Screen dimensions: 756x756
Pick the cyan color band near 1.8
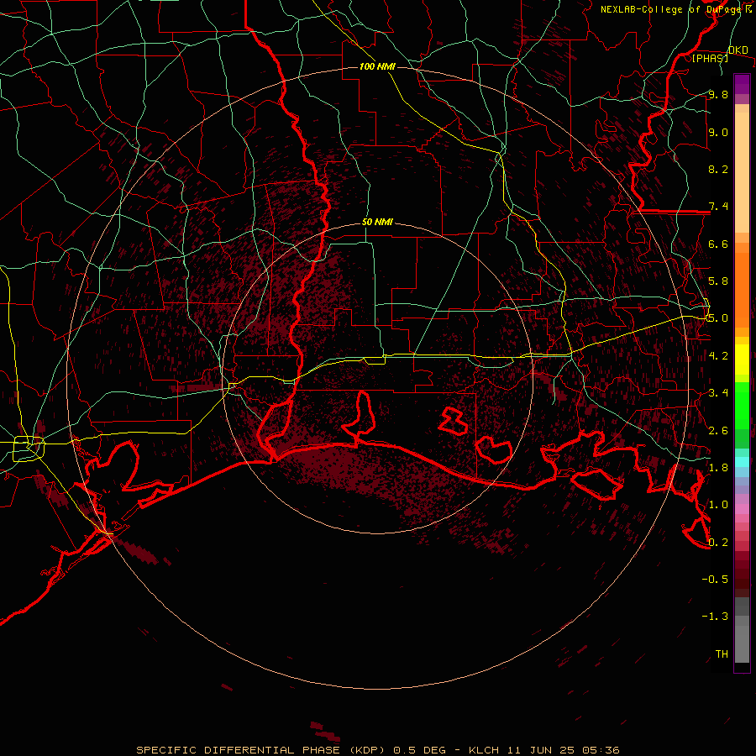pos(742,462)
